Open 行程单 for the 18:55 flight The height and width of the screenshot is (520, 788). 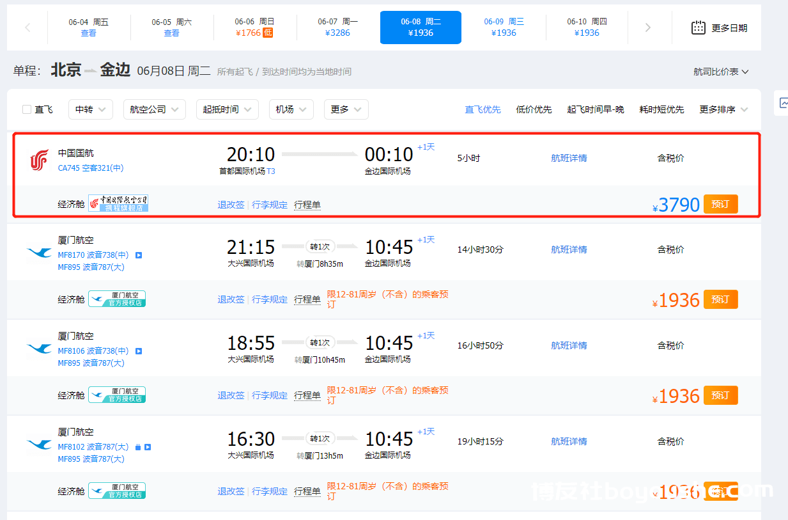[x=307, y=395]
